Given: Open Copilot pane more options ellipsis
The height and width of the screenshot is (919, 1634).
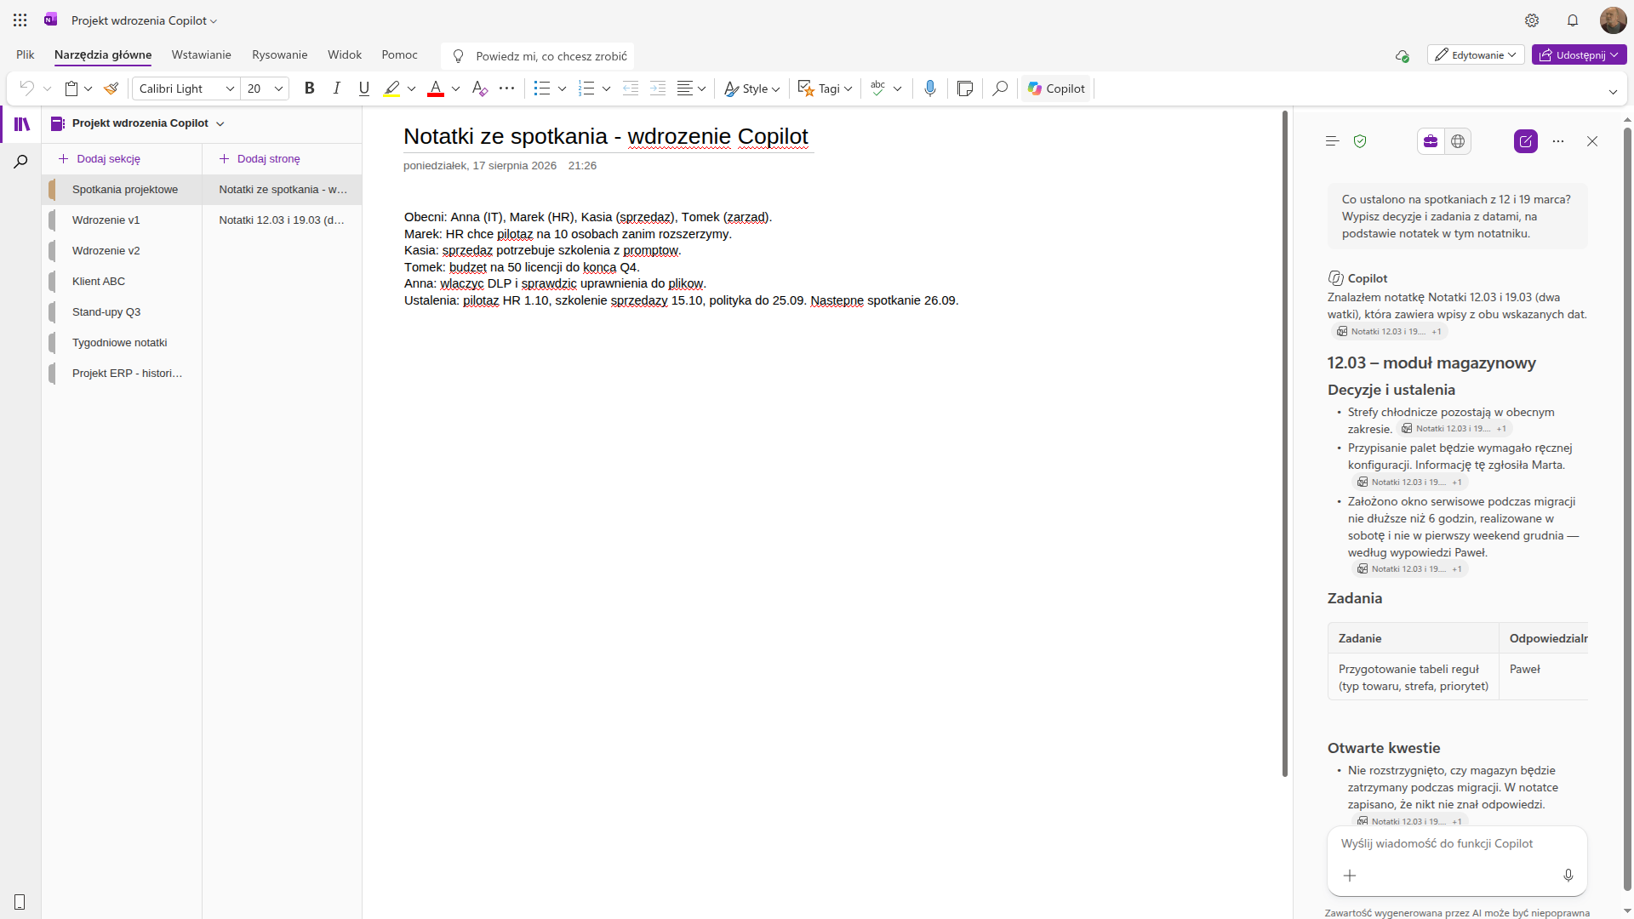Looking at the screenshot, I should tap(1558, 141).
